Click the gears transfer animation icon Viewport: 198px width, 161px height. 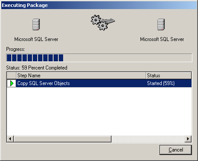click(x=103, y=22)
